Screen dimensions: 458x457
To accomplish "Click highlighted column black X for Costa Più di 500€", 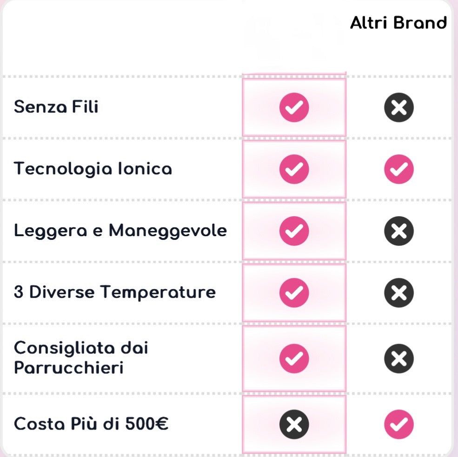I will click(x=294, y=424).
